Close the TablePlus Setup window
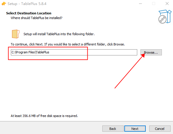 click(x=167, y=4)
